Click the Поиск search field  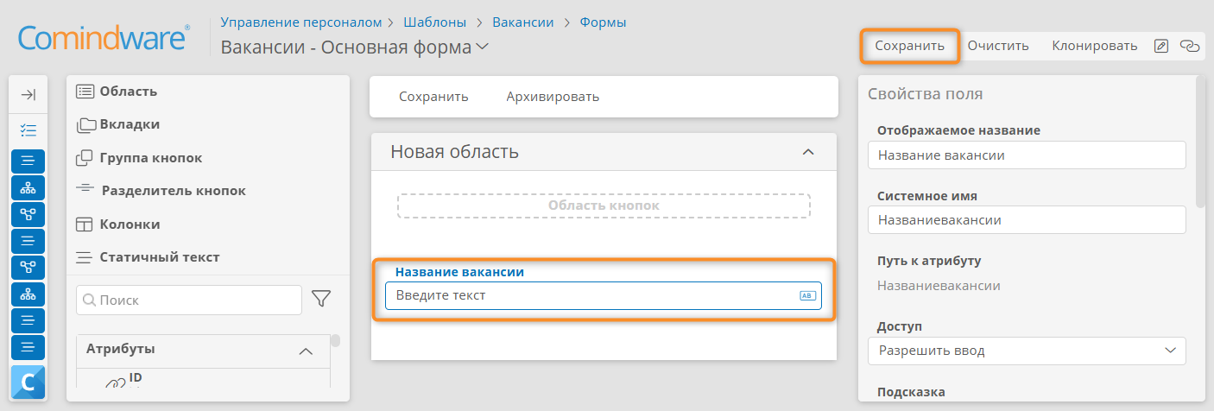click(189, 300)
